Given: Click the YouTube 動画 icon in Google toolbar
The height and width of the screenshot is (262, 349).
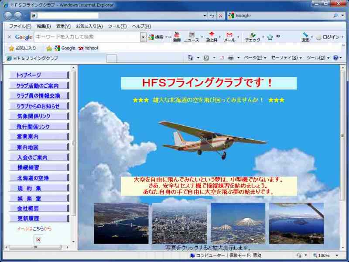Looking at the screenshot, I should pos(177,37).
